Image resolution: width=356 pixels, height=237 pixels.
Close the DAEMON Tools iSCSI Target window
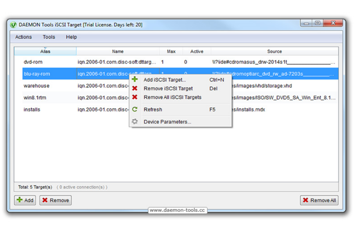tap(333, 23)
